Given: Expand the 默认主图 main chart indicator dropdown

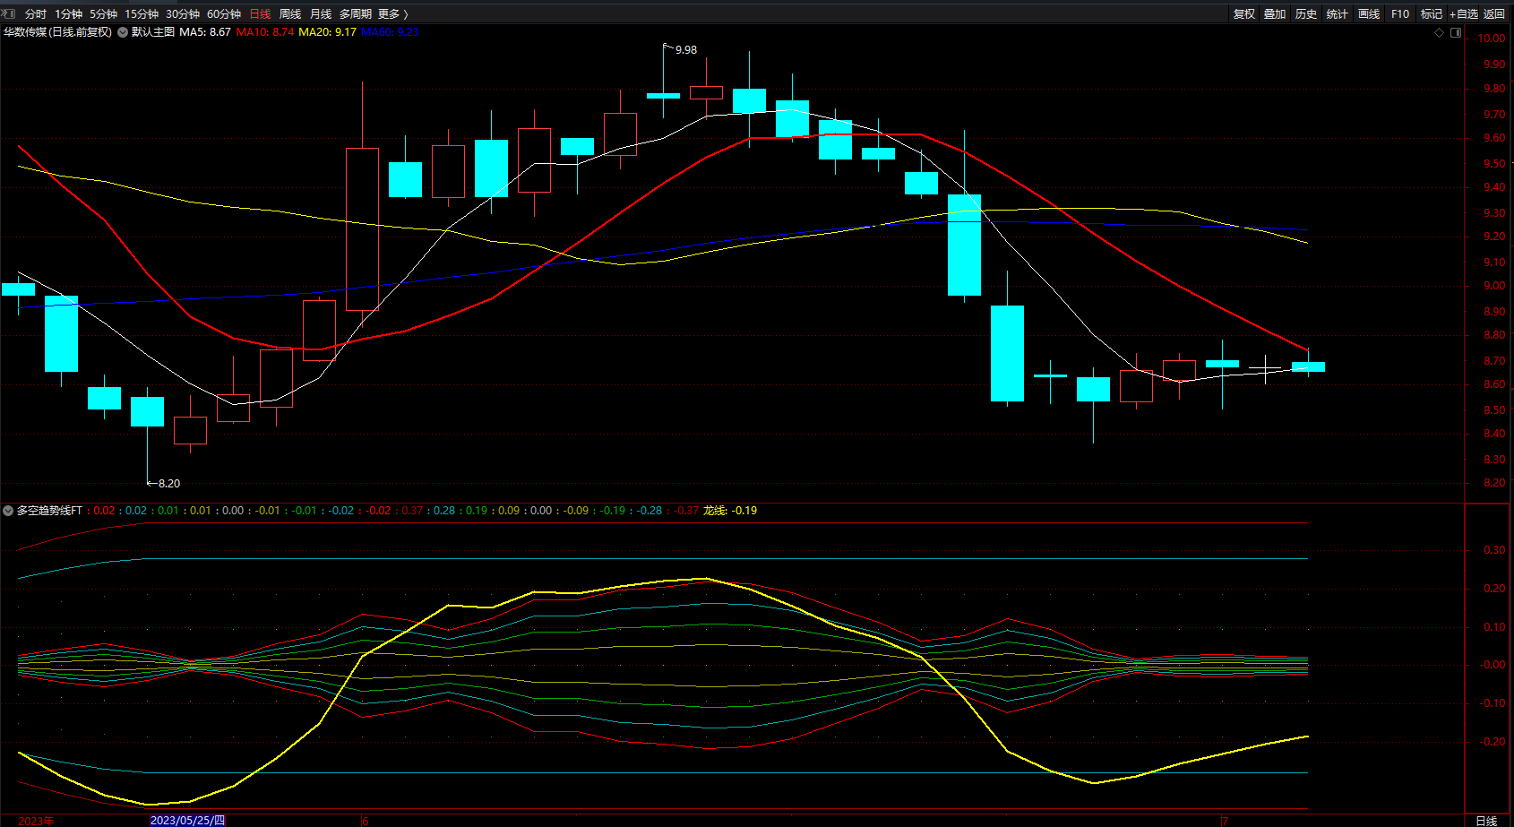Looking at the screenshot, I should [123, 32].
